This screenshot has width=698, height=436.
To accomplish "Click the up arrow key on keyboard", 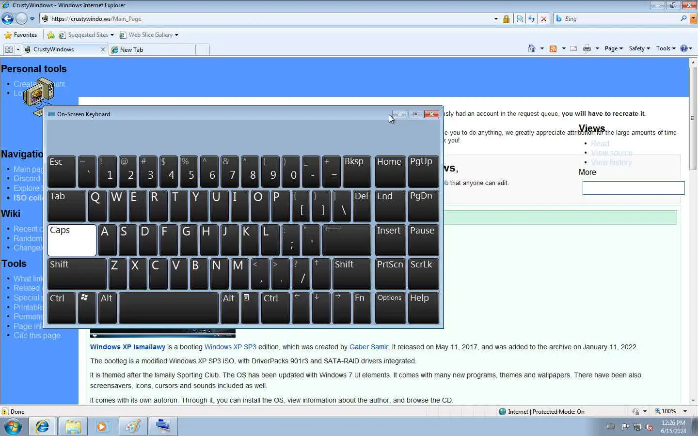I will click(321, 274).
